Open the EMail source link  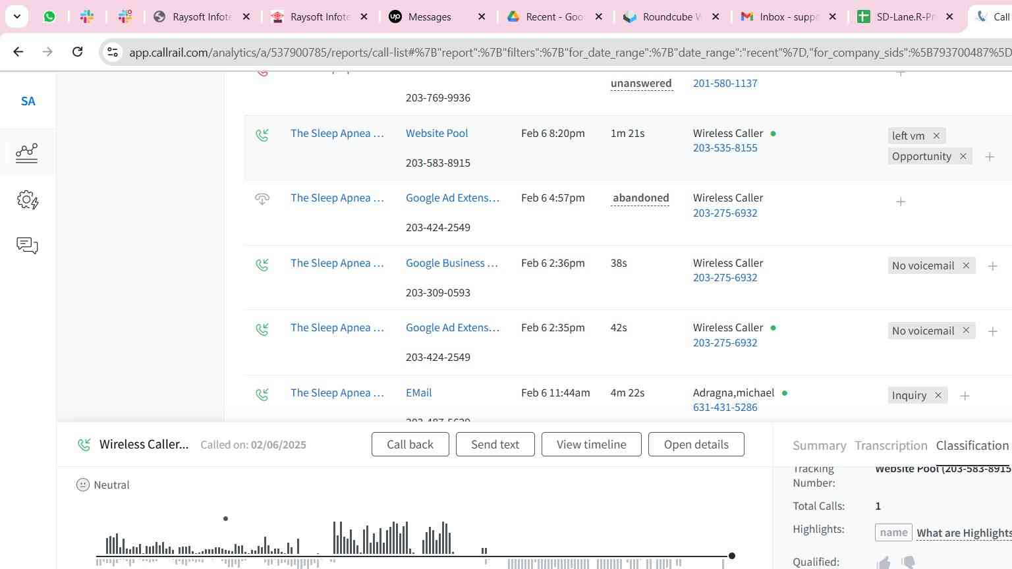[418, 393]
